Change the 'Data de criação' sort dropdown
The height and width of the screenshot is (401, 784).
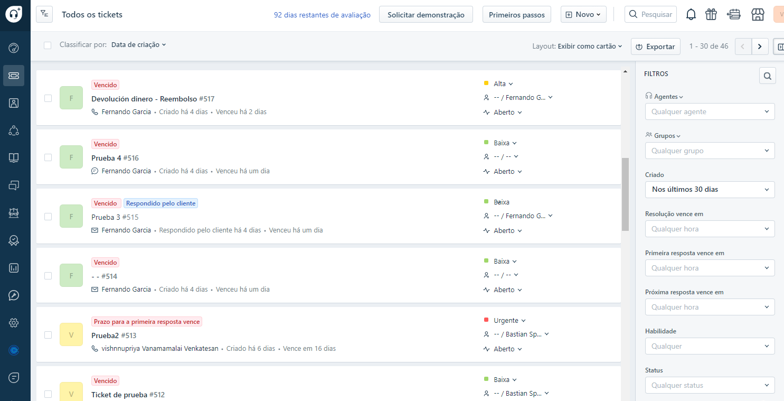138,45
